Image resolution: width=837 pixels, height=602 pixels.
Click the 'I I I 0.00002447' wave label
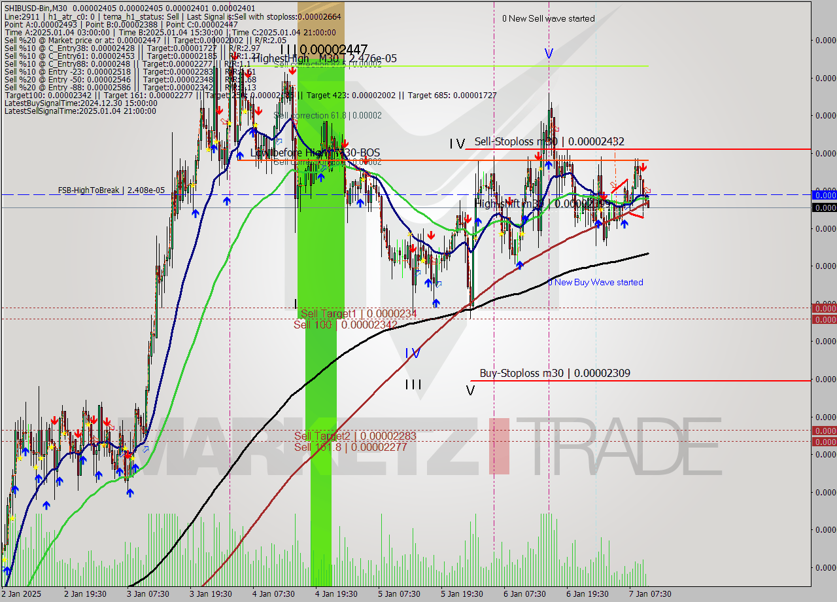tap(324, 49)
